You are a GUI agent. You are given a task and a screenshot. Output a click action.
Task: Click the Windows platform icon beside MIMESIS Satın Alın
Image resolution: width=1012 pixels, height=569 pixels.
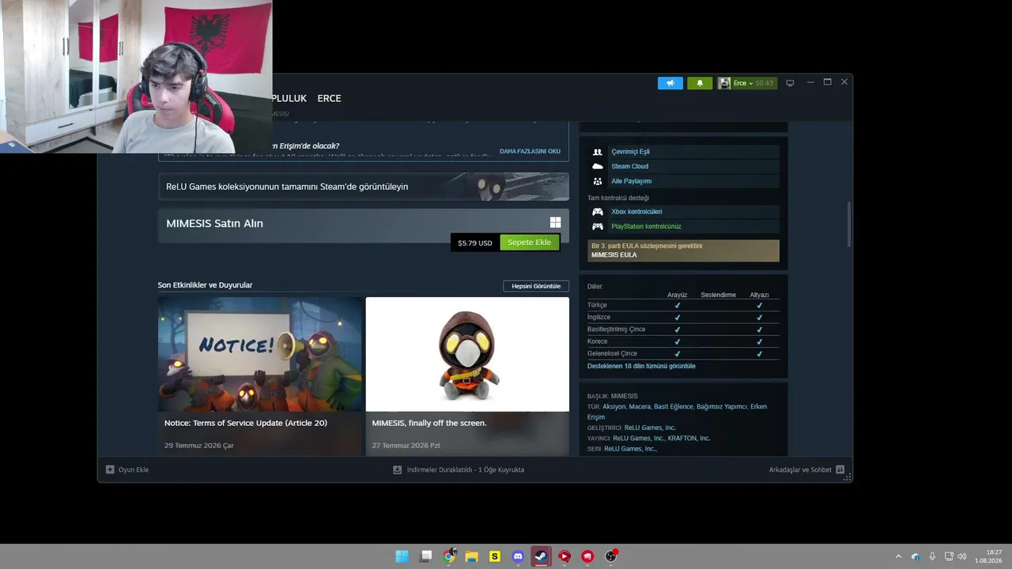555,223
